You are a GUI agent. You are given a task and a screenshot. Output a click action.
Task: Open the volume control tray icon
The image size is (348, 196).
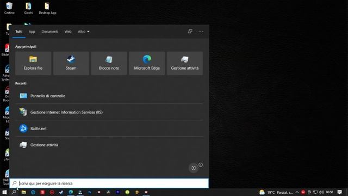321,192
